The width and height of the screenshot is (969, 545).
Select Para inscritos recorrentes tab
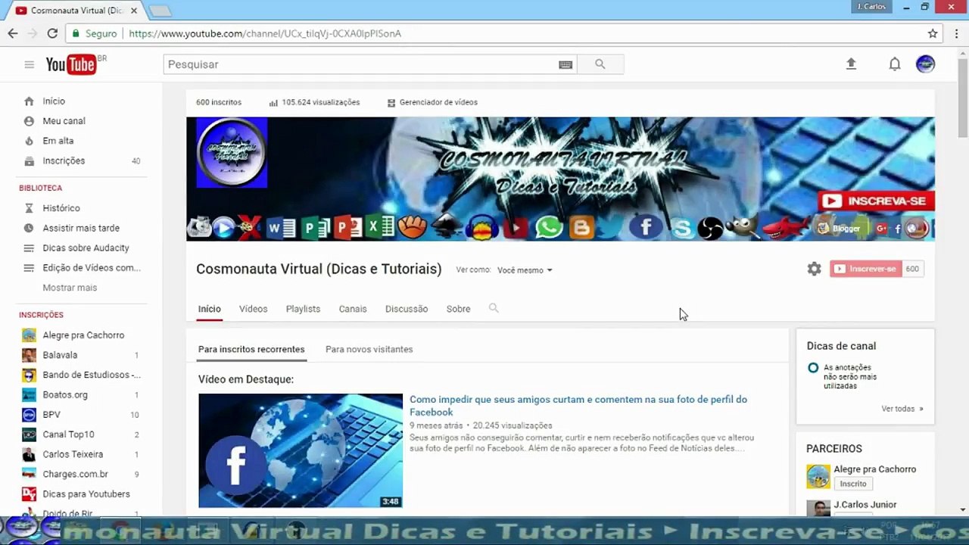pyautogui.click(x=251, y=350)
